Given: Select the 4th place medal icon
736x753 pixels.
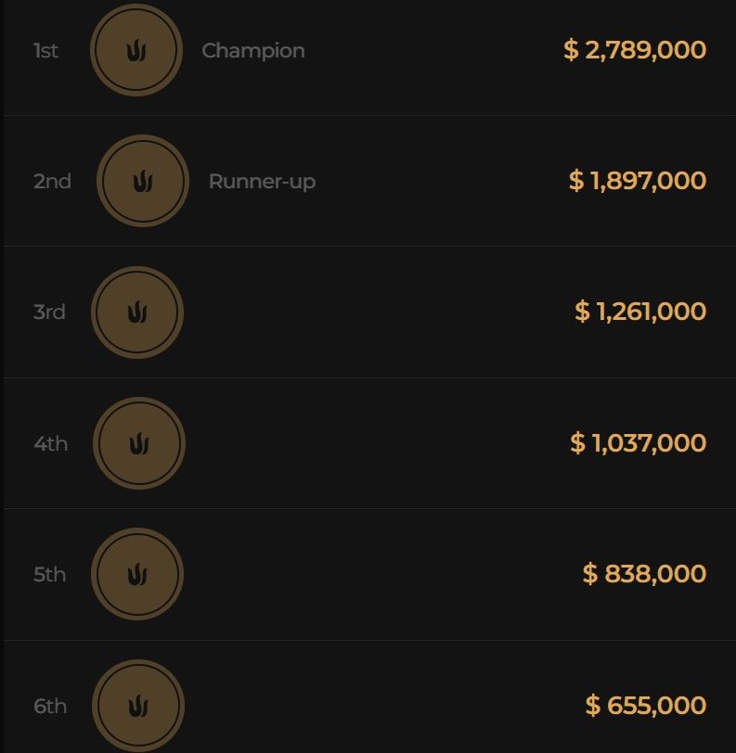Looking at the screenshot, I should pos(139,443).
